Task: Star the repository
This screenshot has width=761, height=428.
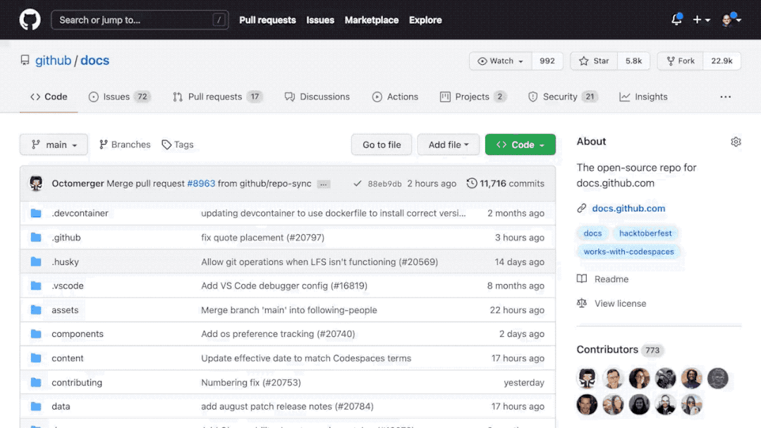Action: (594, 61)
